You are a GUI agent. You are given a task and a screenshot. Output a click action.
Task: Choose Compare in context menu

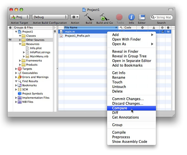[x=131, y=108]
